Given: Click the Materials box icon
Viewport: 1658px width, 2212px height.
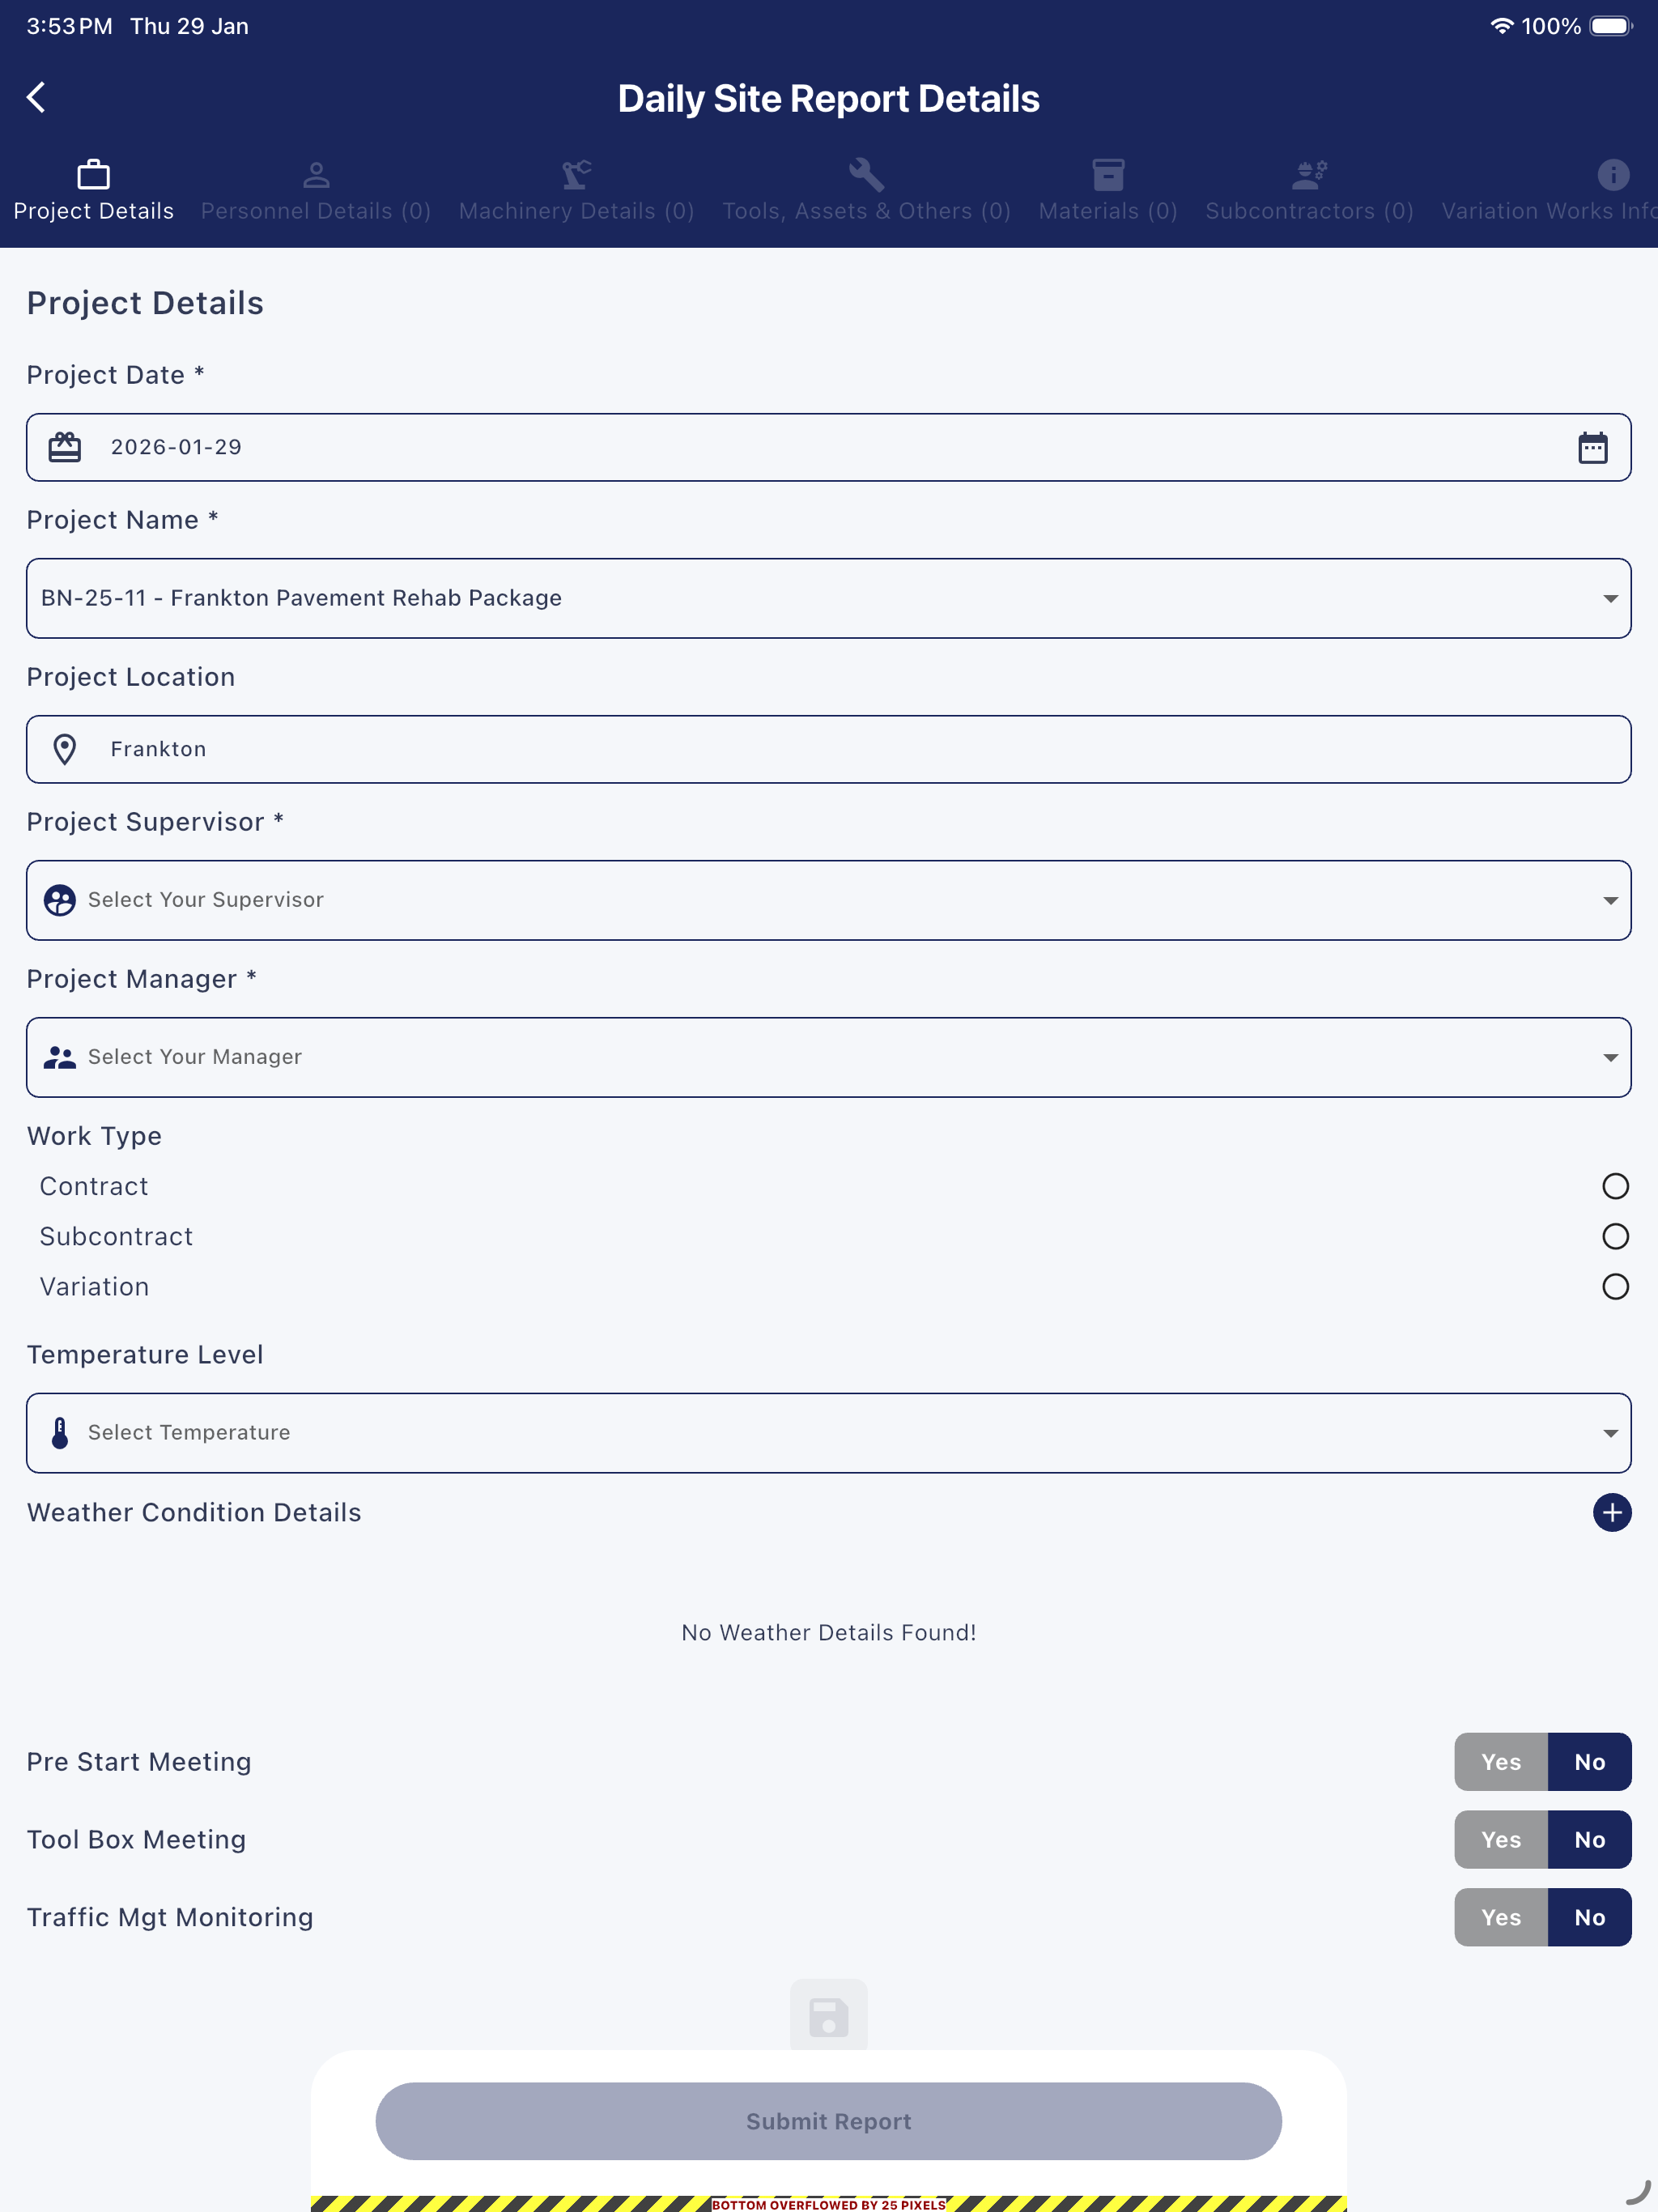Looking at the screenshot, I should tap(1108, 175).
